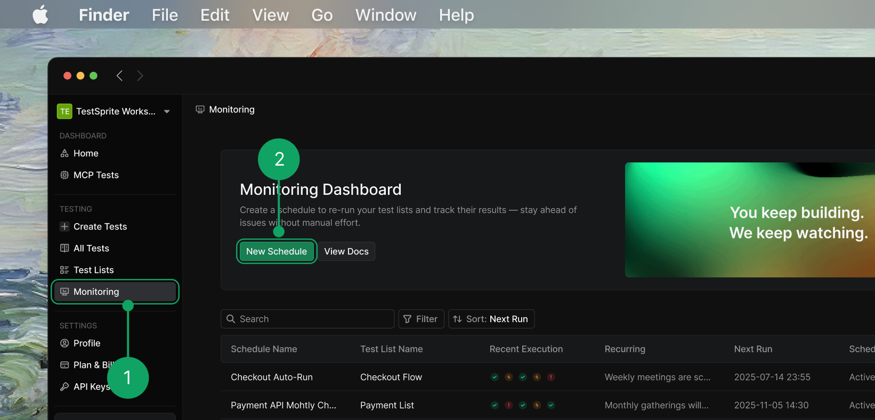Screen dimensions: 875x420
Task: Click the API Keys key icon
Action: [x=64, y=387]
